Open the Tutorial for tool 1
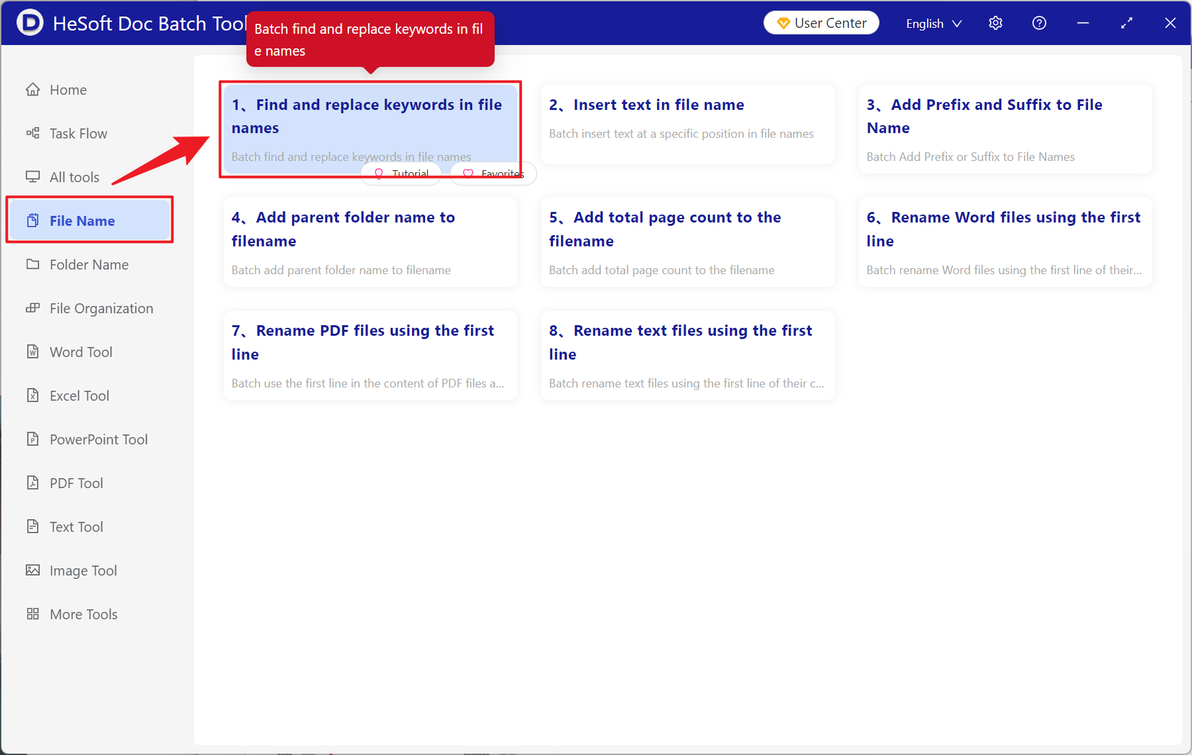 401,174
